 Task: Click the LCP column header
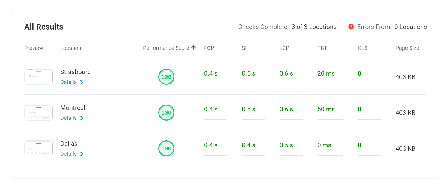tap(284, 48)
